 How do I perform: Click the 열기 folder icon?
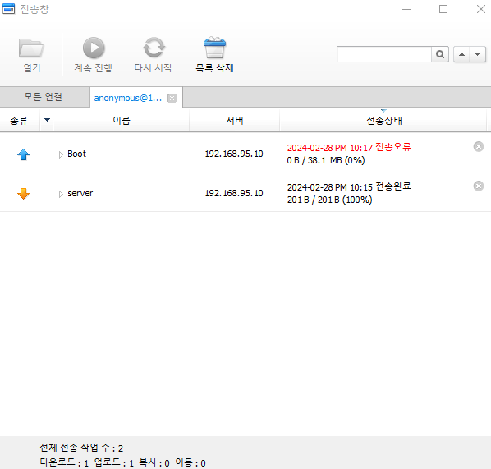pyautogui.click(x=31, y=48)
